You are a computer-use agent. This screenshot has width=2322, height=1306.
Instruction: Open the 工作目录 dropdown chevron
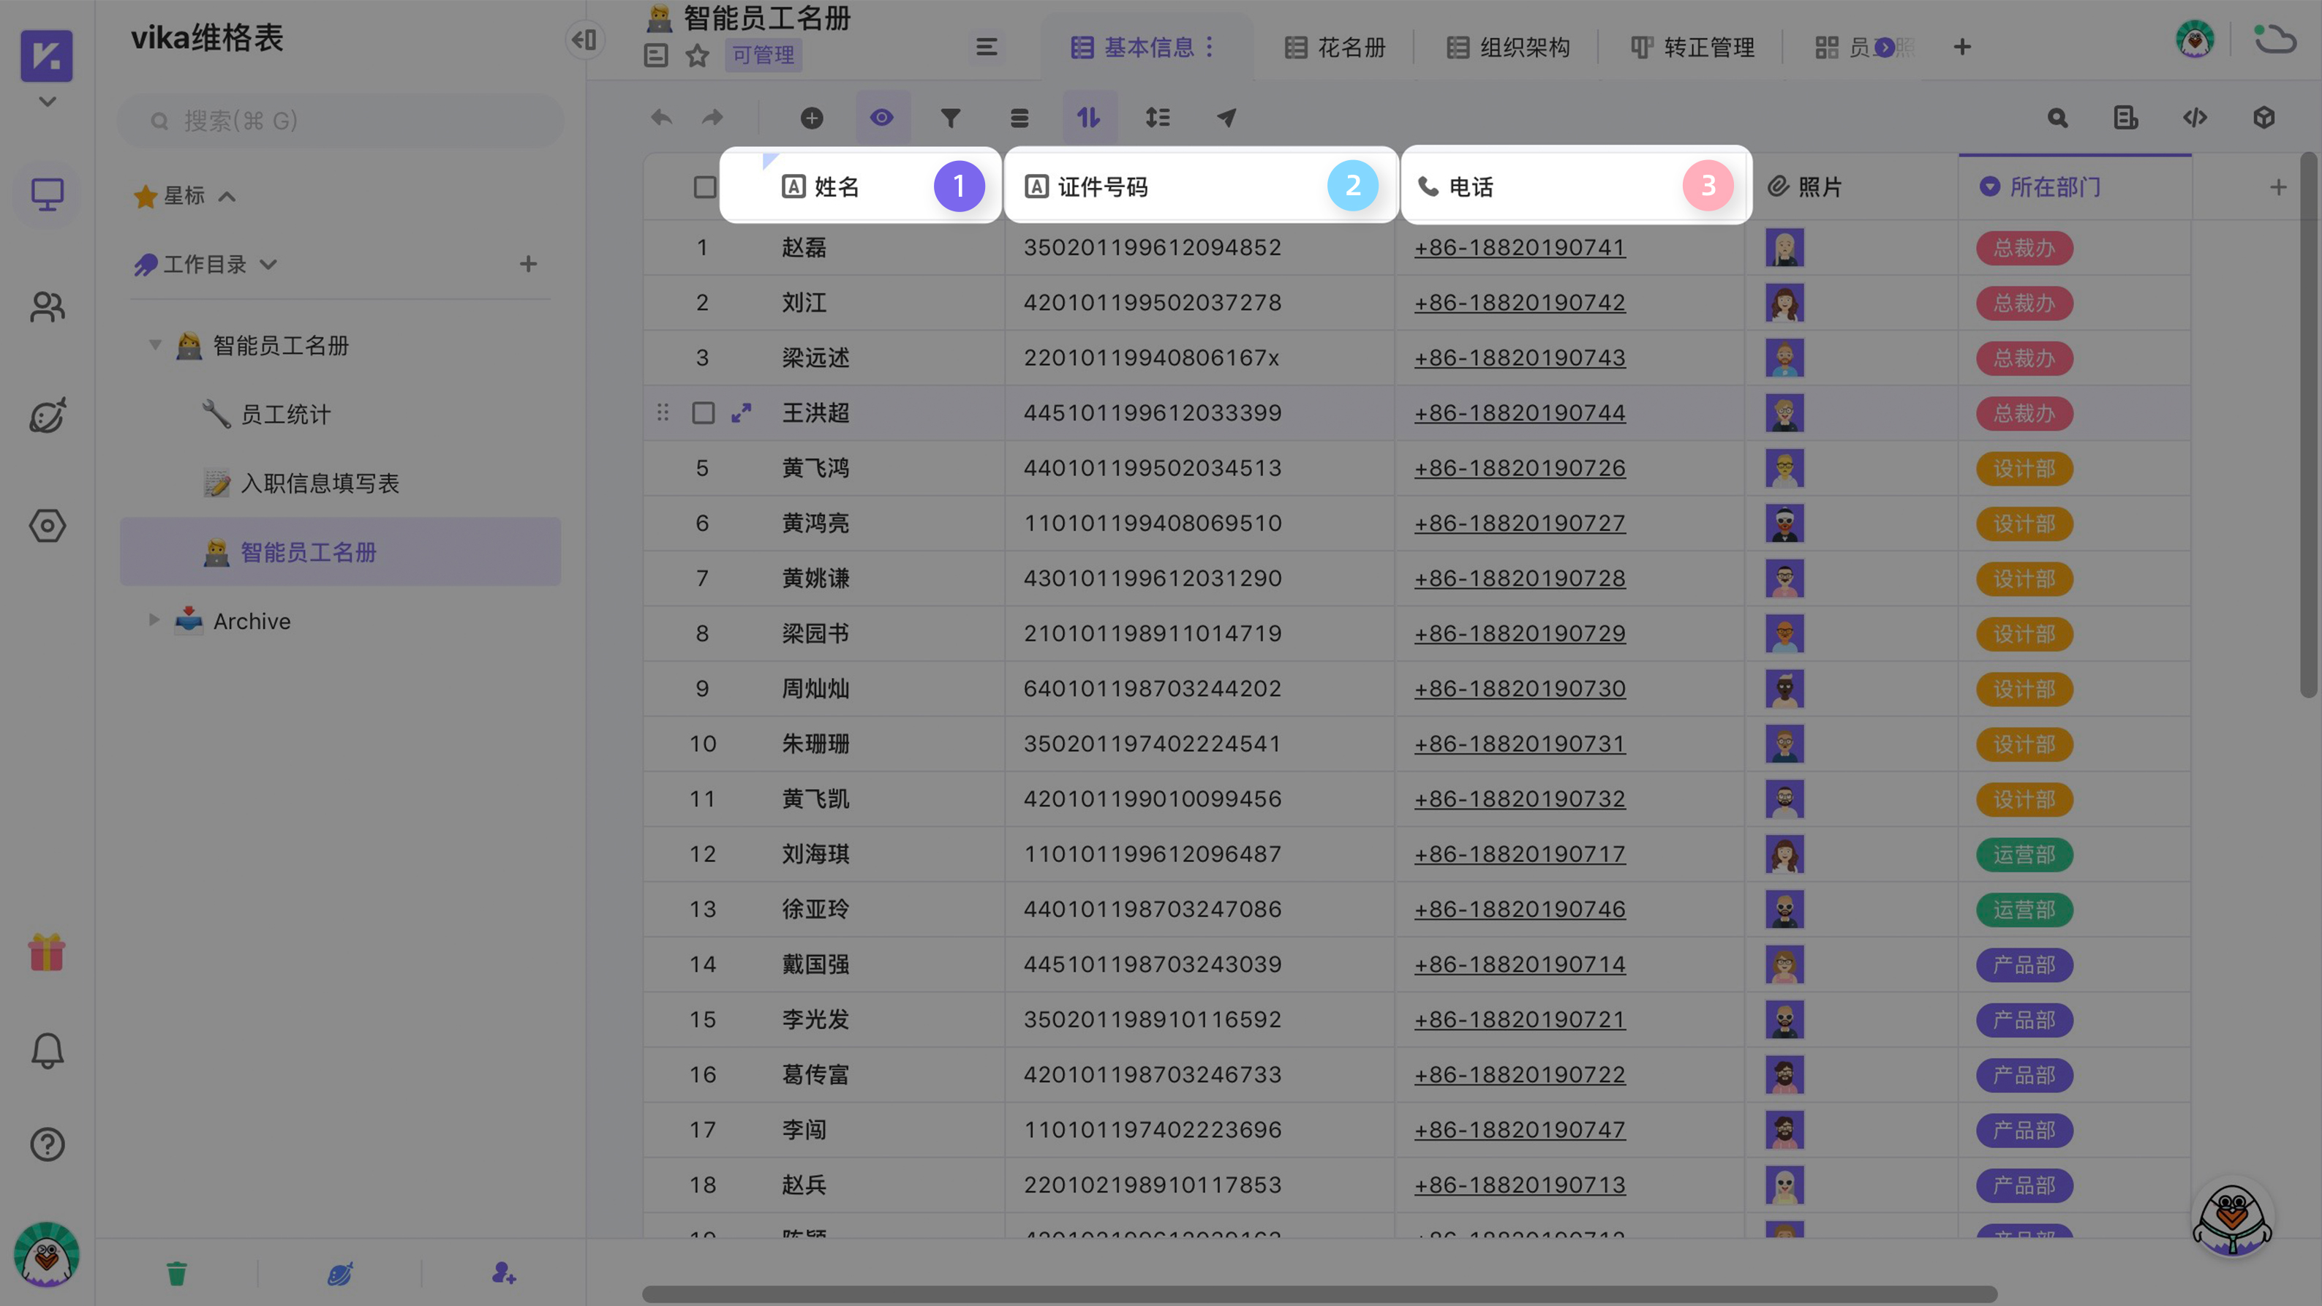click(x=268, y=264)
